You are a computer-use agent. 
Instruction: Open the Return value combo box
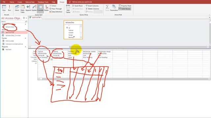(x=98, y=12)
